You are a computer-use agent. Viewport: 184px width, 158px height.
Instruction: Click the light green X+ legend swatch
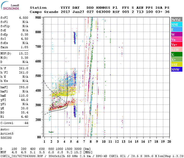point(177,60)
